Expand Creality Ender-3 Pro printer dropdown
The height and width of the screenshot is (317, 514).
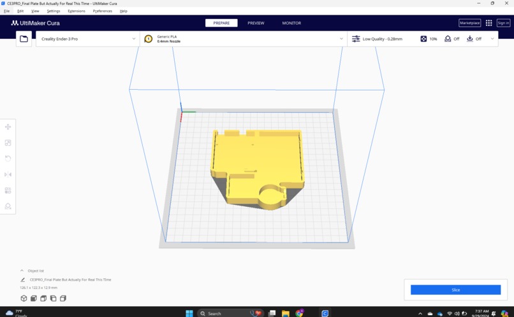(x=134, y=39)
